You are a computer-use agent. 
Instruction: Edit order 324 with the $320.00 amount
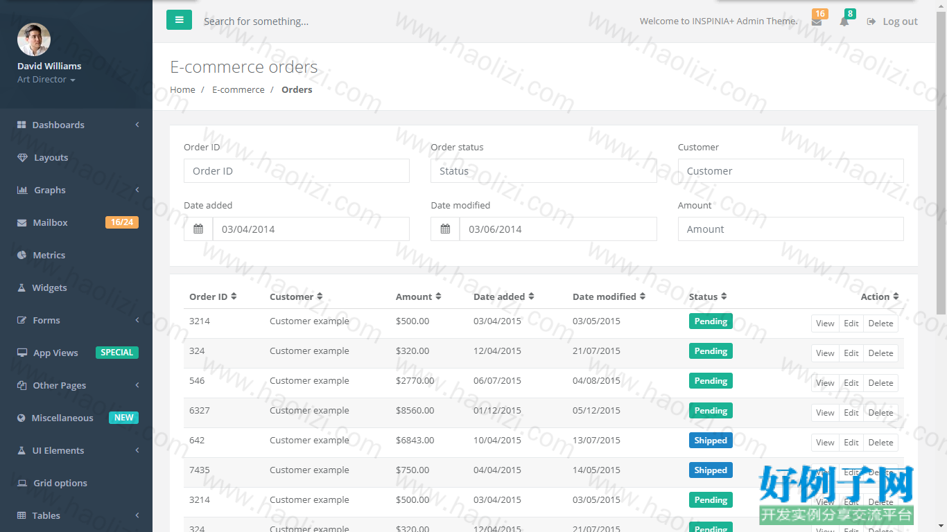click(x=851, y=353)
